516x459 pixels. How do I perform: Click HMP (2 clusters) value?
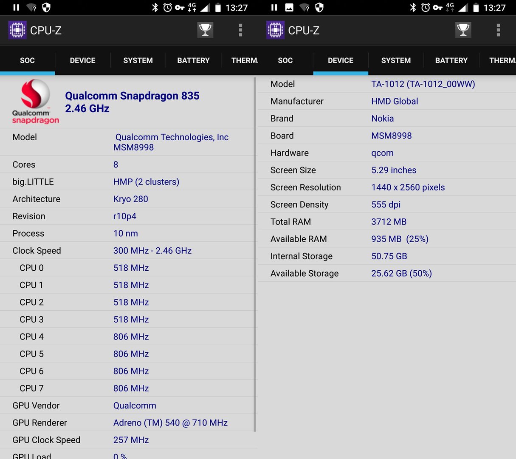pos(146,182)
